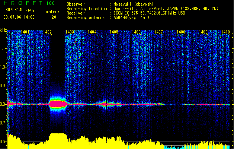Click the A504HB yagi antenna text
234x149 pixels.
click(x=131, y=18)
